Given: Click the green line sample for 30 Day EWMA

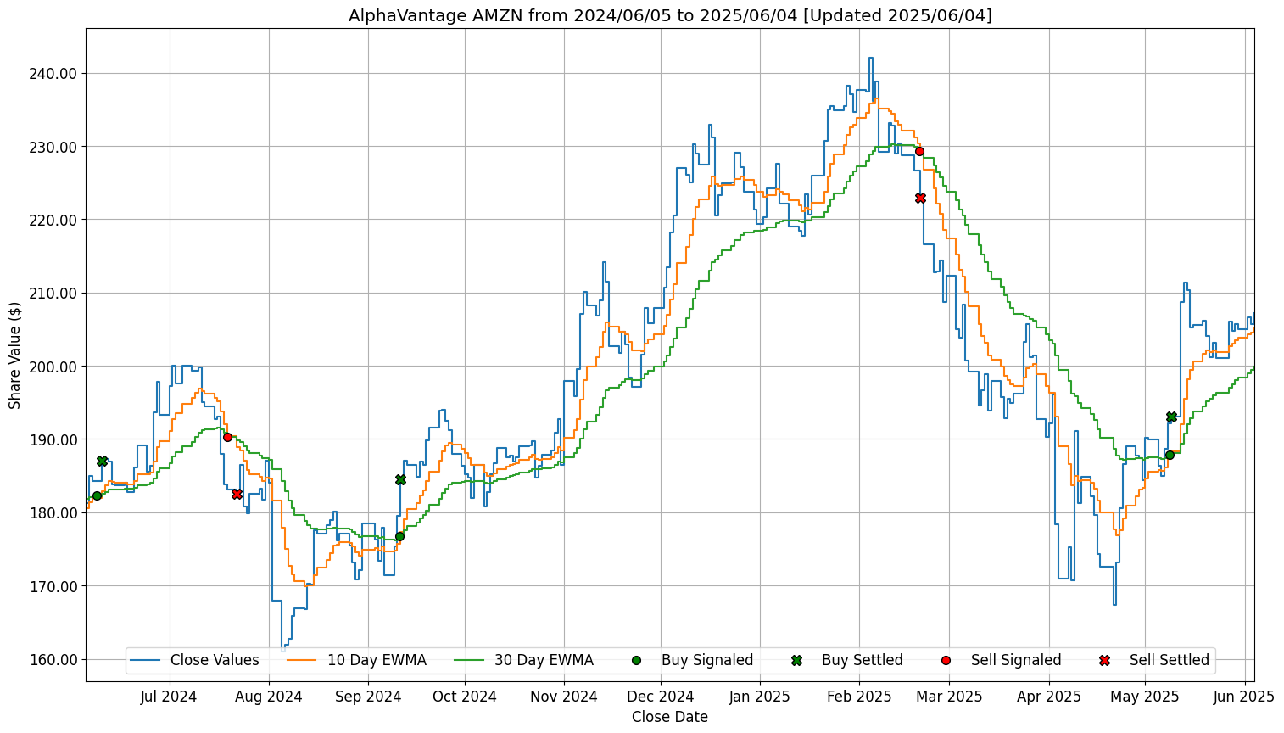Looking at the screenshot, I should (471, 660).
